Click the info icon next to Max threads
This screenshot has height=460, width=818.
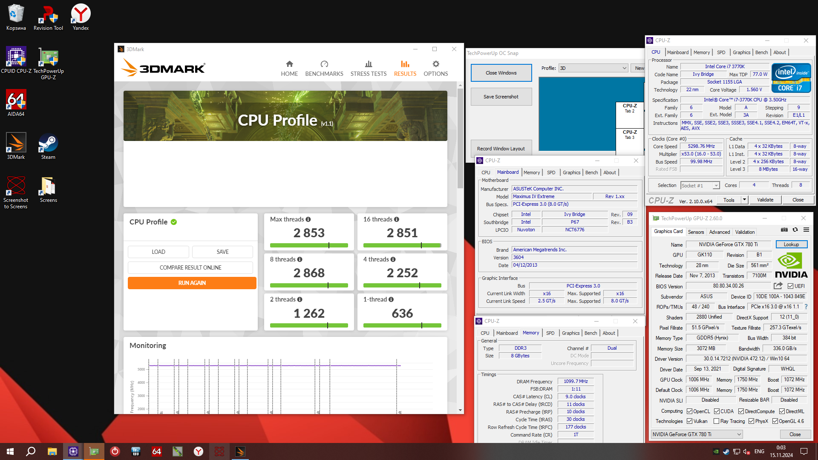click(308, 219)
